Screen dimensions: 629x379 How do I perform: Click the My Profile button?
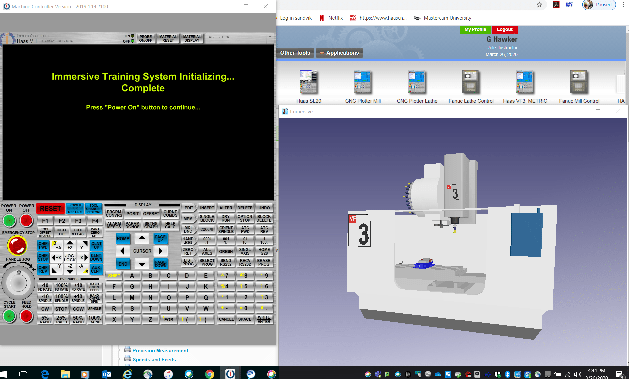click(x=475, y=29)
